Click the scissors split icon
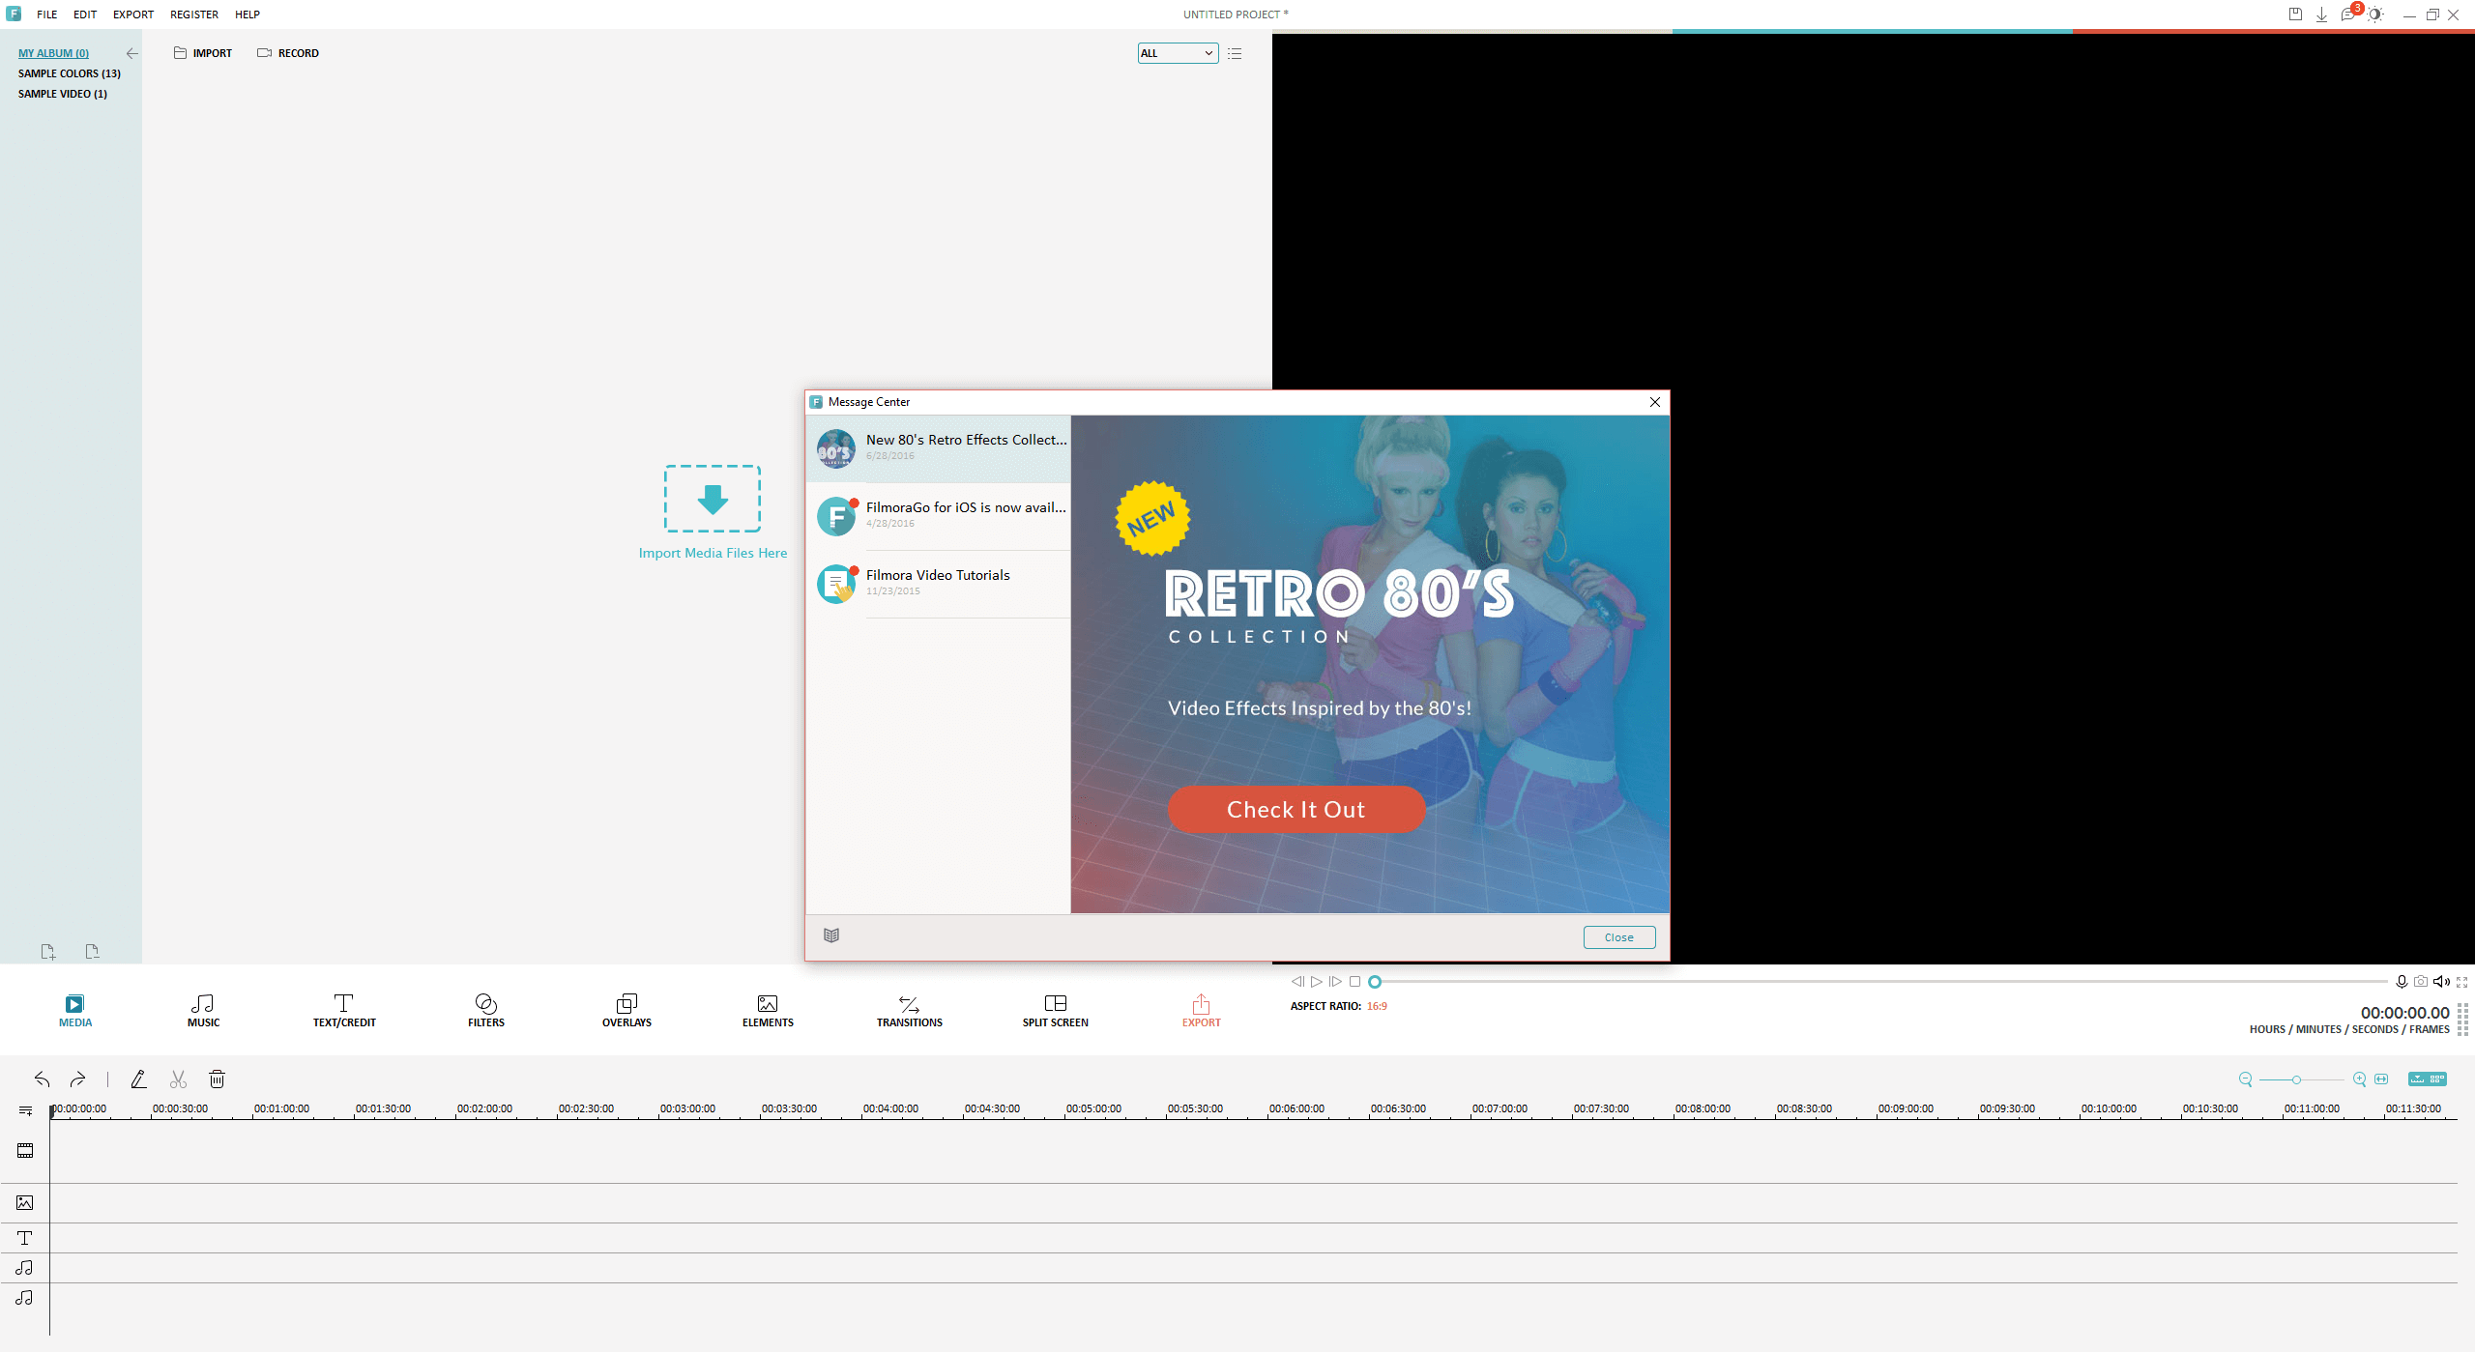Screen dimensions: 2475x1352 click(x=178, y=1079)
